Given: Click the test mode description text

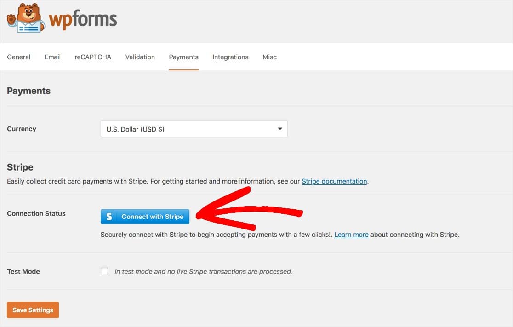Looking at the screenshot, I should point(203,272).
